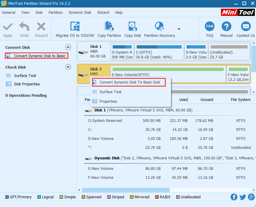Launch Migrate OS to SSD/HD tool
This screenshot has height=207, width=256.
(x=75, y=30)
